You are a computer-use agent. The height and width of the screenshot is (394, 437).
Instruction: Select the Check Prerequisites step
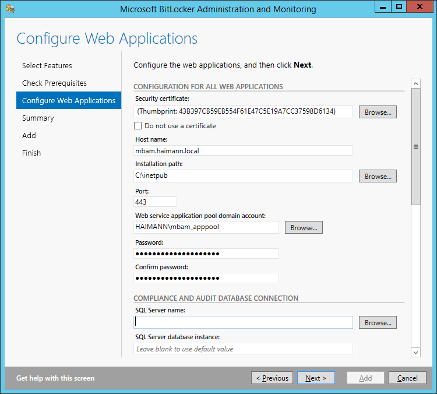tap(54, 83)
